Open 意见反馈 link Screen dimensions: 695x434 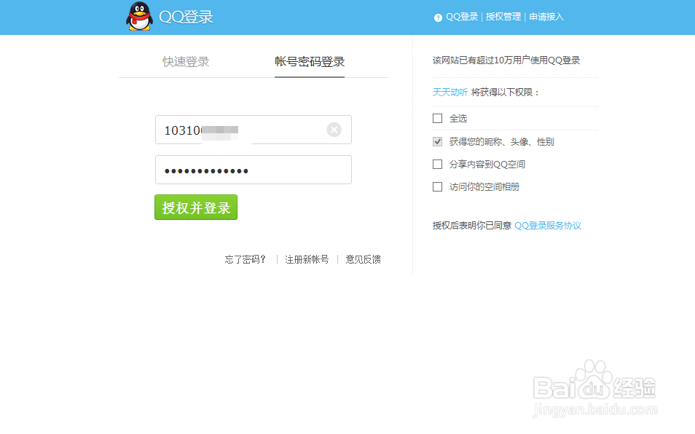[363, 259]
